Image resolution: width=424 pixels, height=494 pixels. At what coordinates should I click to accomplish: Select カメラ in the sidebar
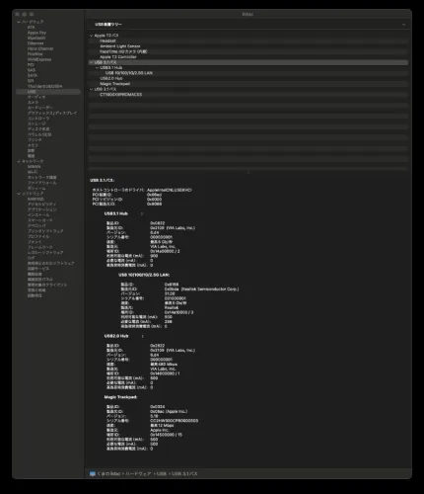coord(33,103)
